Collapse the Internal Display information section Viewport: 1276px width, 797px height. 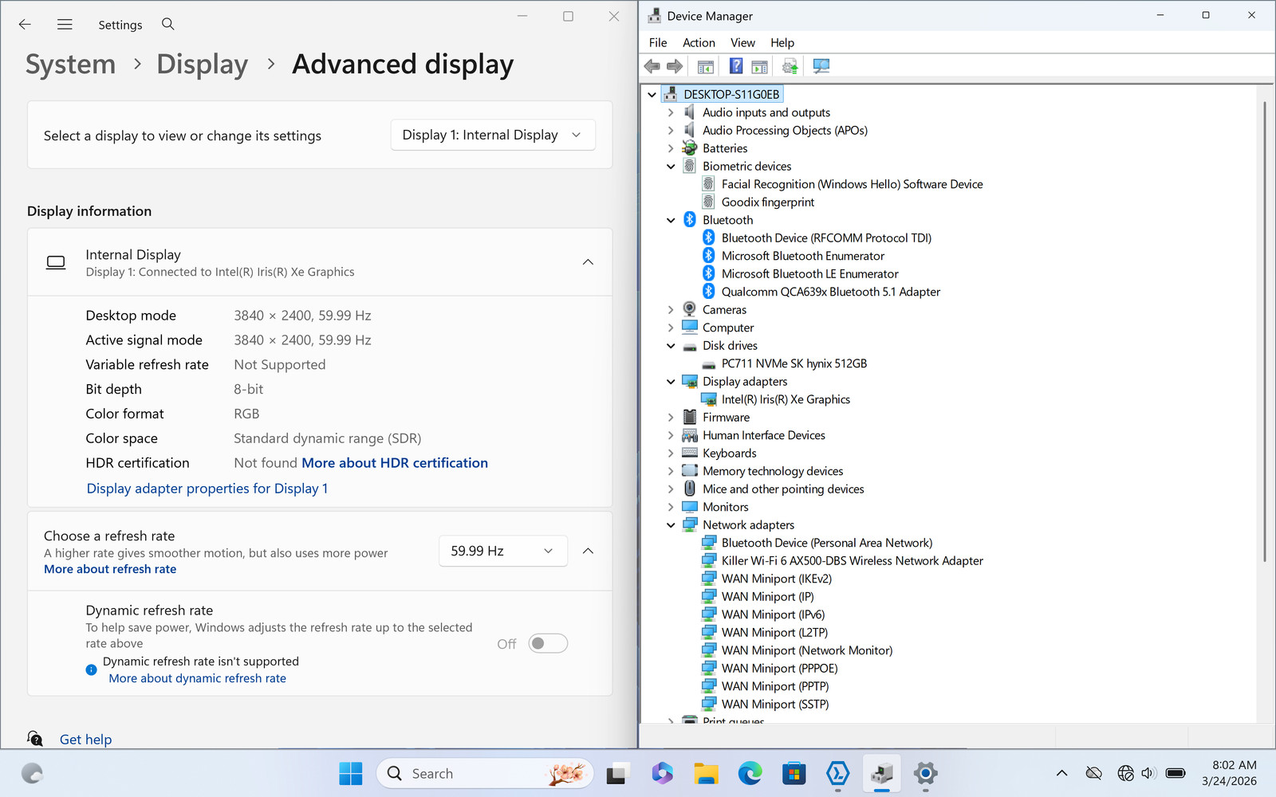(x=588, y=262)
